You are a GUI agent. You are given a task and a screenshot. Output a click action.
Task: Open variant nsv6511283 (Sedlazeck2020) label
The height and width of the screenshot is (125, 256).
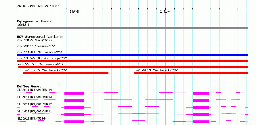tap(40, 52)
